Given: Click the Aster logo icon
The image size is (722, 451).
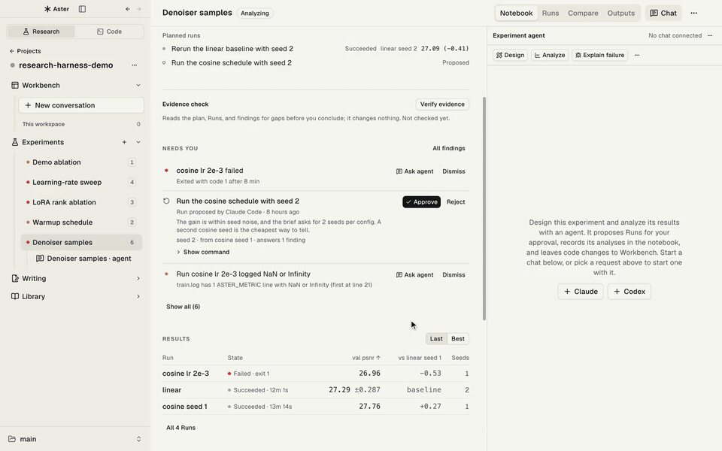Looking at the screenshot, I should click(x=47, y=9).
